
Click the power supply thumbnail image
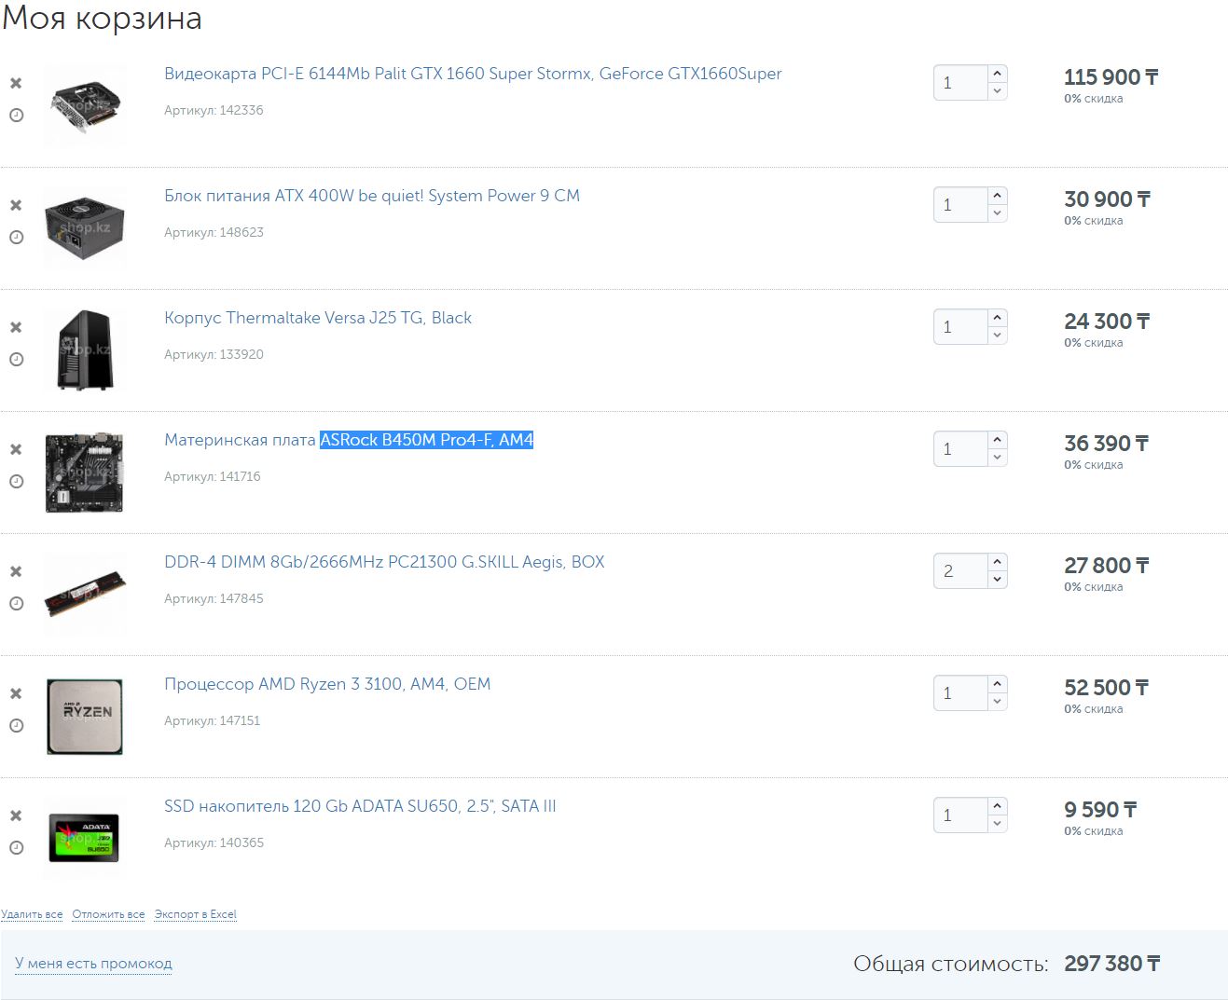(x=85, y=227)
